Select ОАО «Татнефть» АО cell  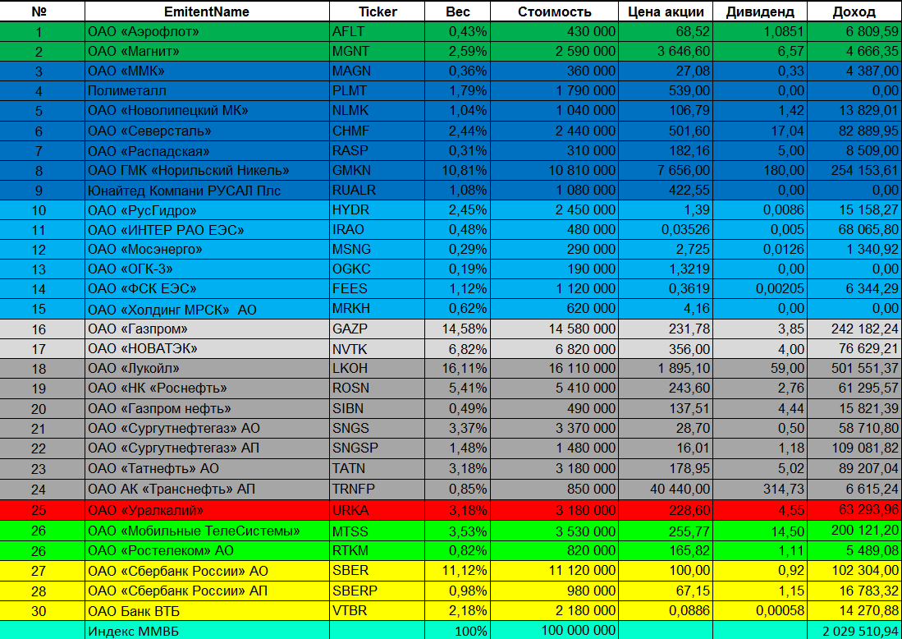207,468
